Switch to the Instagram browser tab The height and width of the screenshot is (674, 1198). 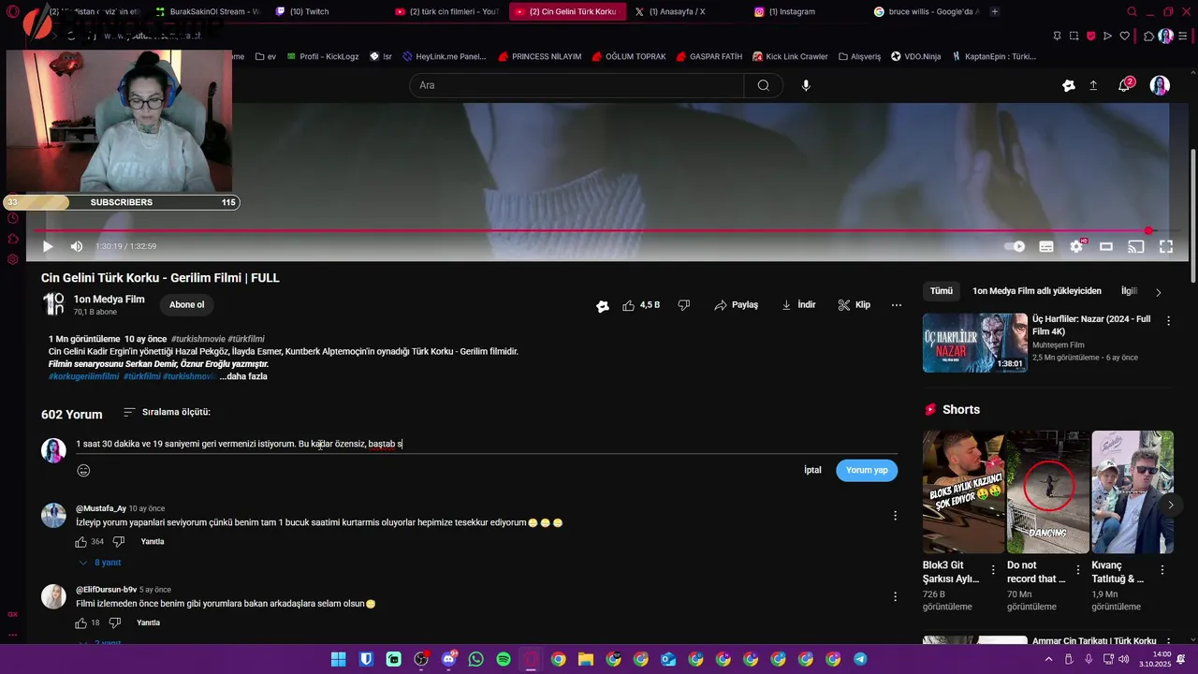(791, 11)
